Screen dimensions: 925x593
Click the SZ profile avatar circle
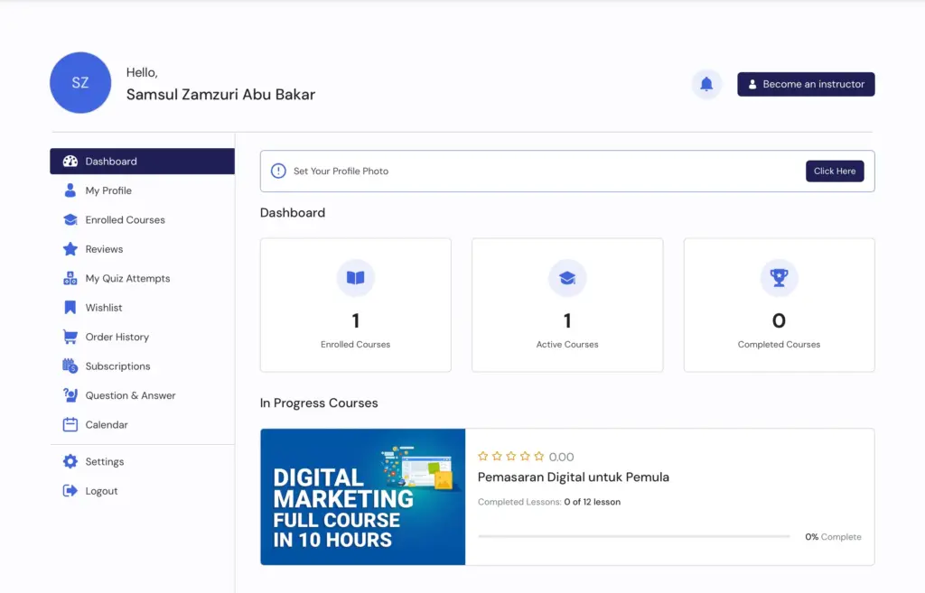[80, 83]
